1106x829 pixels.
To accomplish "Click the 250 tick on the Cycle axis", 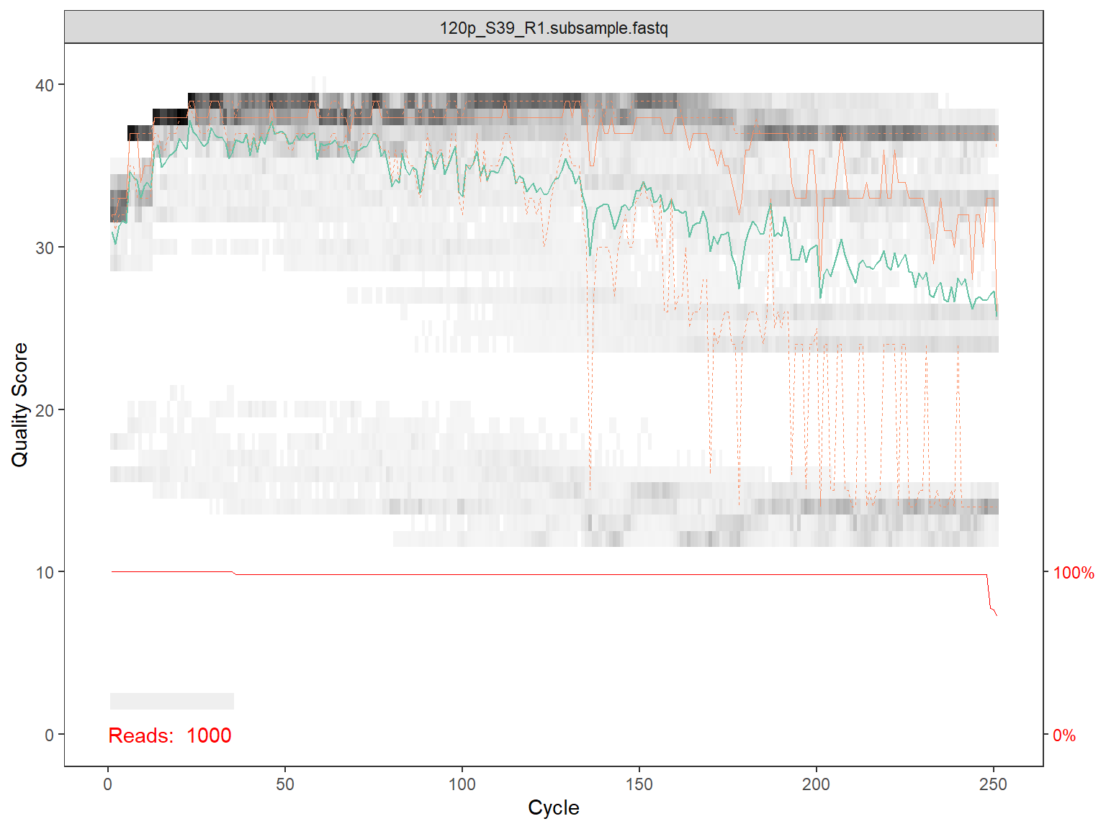I will pos(993,784).
